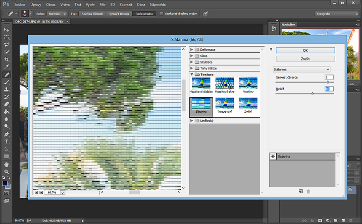
Task: Delete effect layer trash icon
Action: coord(308,191)
